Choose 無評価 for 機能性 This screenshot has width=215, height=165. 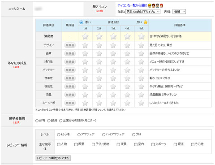[x=70, y=87]
